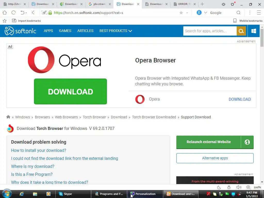Image resolution: width=264 pixels, height=198 pixels.
Task: Toggle night mode moon icon
Action: tap(219, 187)
